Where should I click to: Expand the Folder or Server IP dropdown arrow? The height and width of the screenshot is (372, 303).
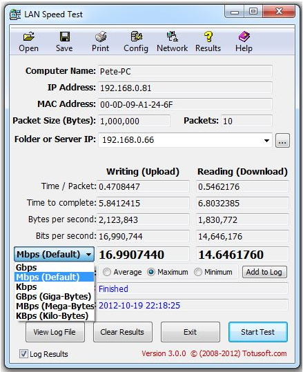pos(266,141)
